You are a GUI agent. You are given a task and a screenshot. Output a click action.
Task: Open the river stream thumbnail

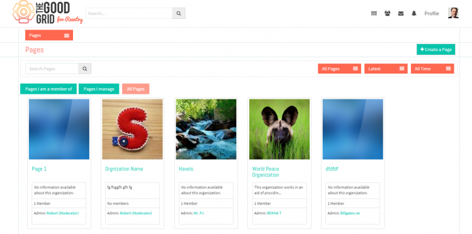(206, 129)
